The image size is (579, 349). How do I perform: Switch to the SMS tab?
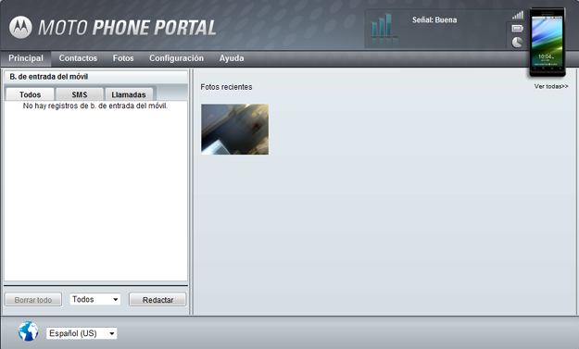tap(80, 94)
